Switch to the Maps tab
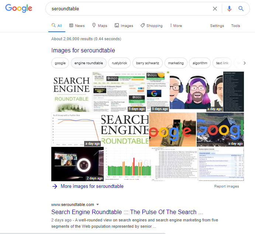 pos(99,26)
